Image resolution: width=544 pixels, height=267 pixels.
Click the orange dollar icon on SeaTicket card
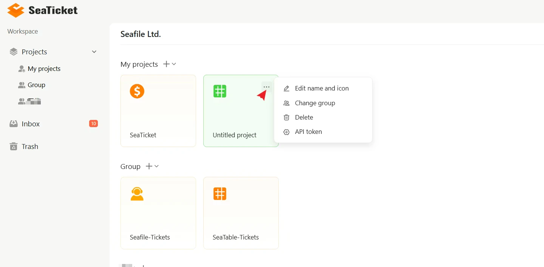tap(137, 91)
